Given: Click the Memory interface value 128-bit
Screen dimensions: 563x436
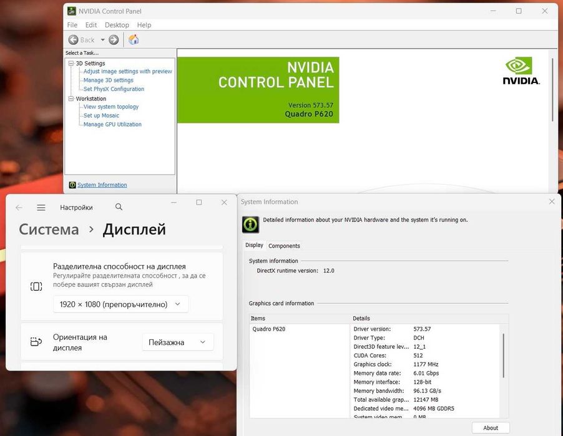Looking at the screenshot, I should point(422,382).
